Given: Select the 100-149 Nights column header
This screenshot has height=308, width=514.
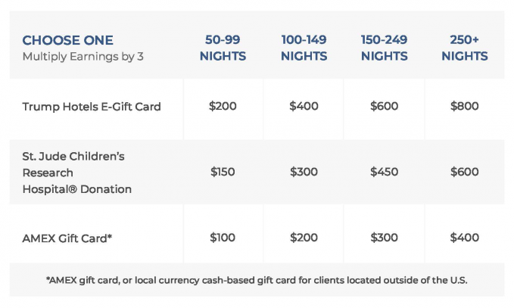Looking at the screenshot, I should tap(303, 48).
